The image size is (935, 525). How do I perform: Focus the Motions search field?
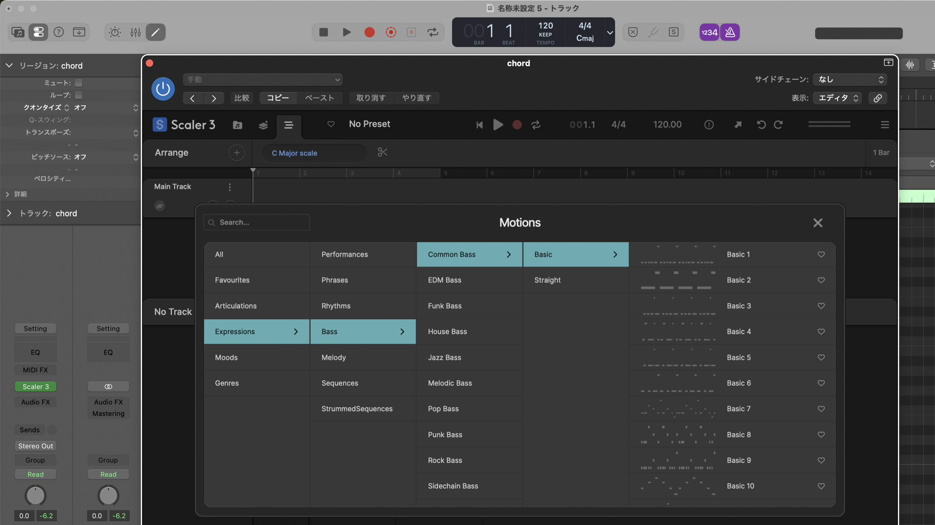tap(257, 222)
